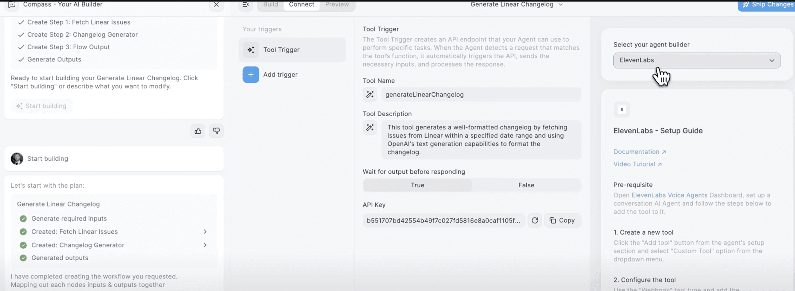Screen dimensions: 795x291
Task: Click the Tool Trigger sparkle icon
Action: (251, 50)
